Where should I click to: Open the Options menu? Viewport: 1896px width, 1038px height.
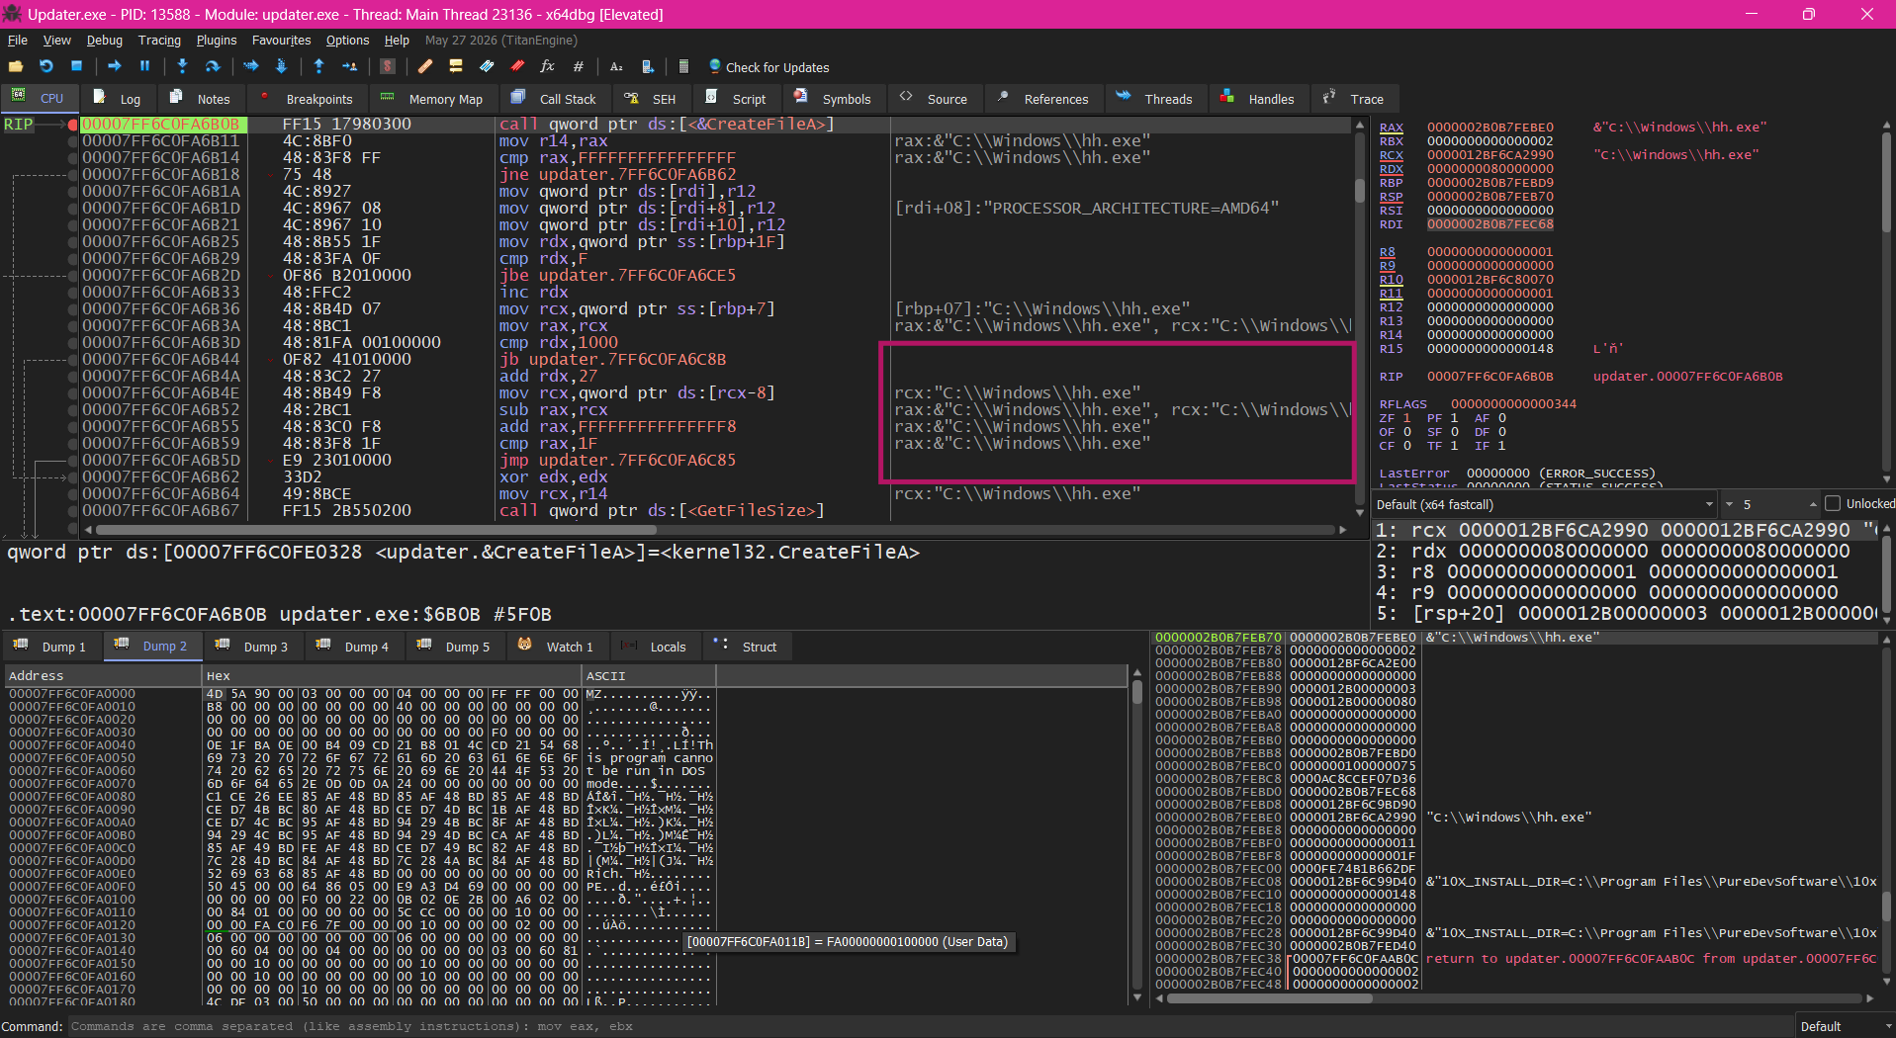point(347,41)
